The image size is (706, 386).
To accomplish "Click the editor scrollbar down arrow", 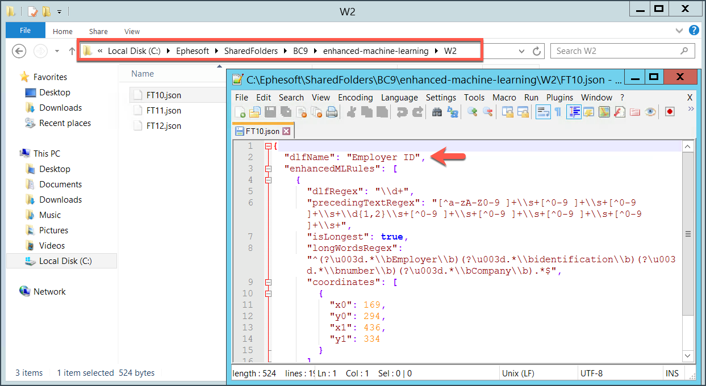I will pyautogui.click(x=687, y=356).
